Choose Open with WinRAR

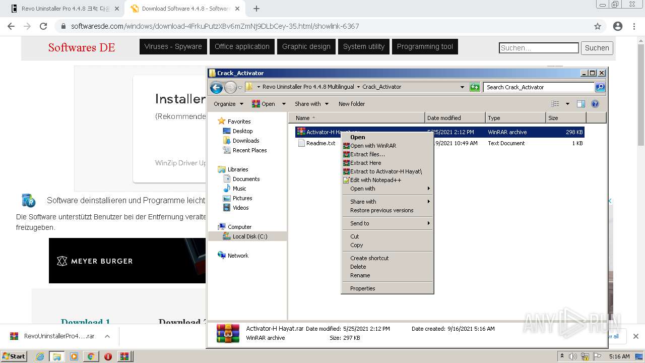[387, 146]
